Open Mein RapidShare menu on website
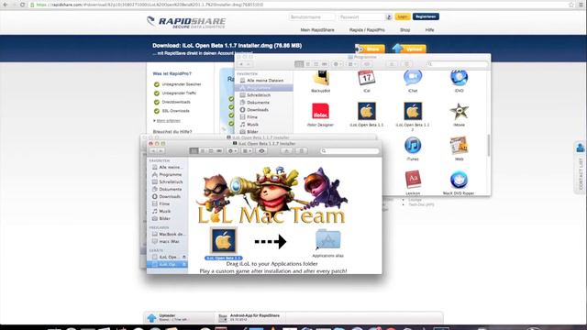 click(317, 30)
